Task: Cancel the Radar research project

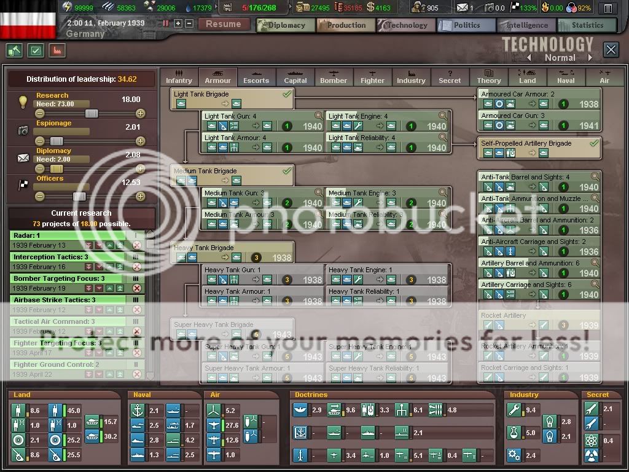Action: coord(137,245)
